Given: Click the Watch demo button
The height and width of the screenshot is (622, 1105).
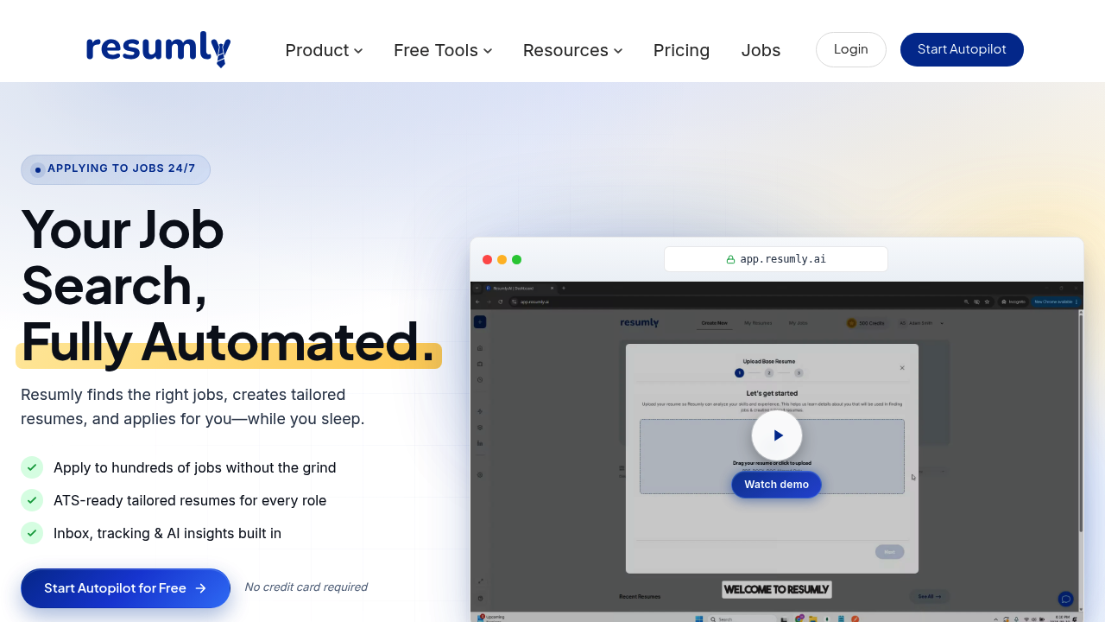Looking at the screenshot, I should (x=776, y=485).
